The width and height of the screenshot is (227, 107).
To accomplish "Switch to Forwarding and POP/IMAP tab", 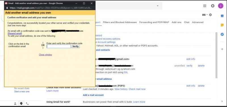I will tap(154, 22).
